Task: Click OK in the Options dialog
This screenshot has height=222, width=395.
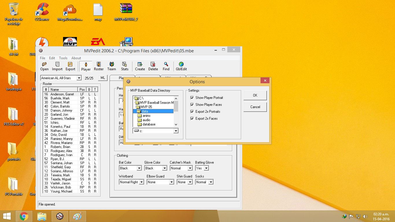Action: coord(255,95)
